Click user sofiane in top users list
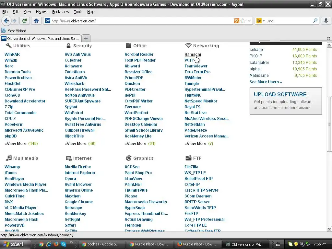Image resolution: width=332 pixels, height=249 pixels. coord(256,50)
